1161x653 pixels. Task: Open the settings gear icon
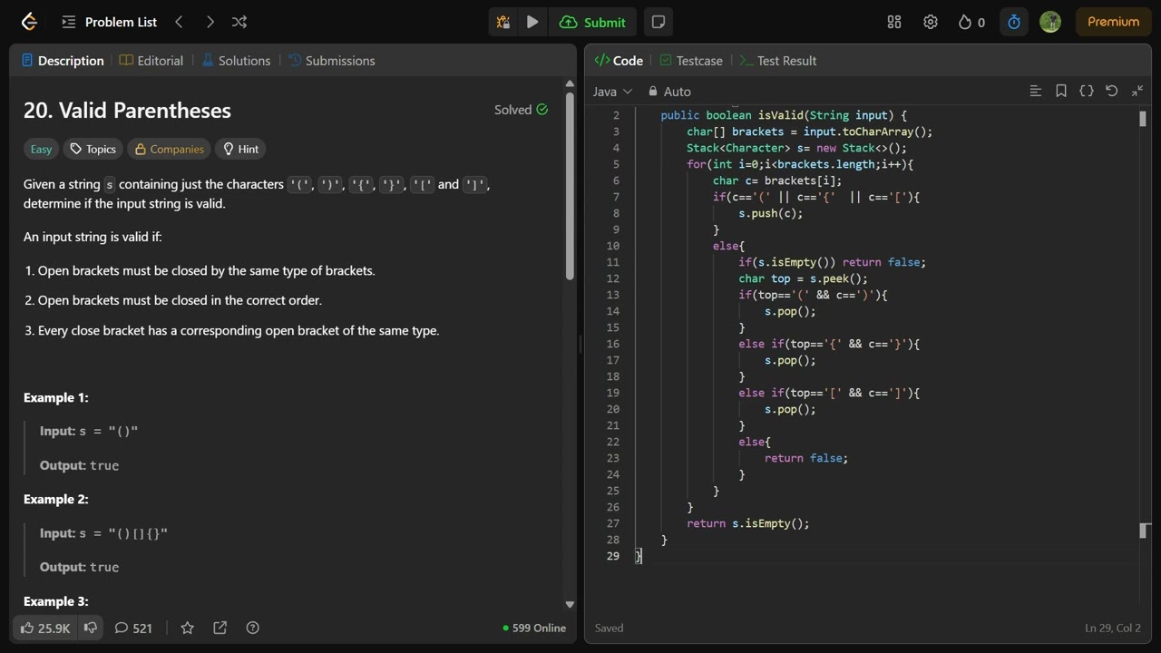point(931,22)
